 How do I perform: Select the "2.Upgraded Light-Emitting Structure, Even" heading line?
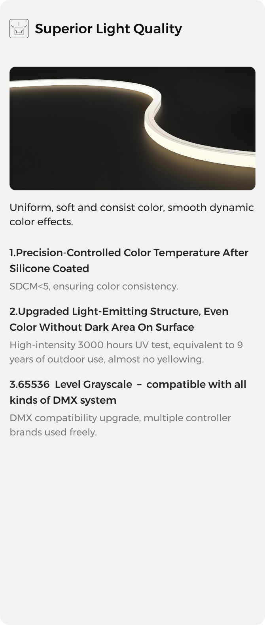[119, 311]
